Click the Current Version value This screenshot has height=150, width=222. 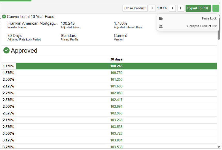click(120, 36)
